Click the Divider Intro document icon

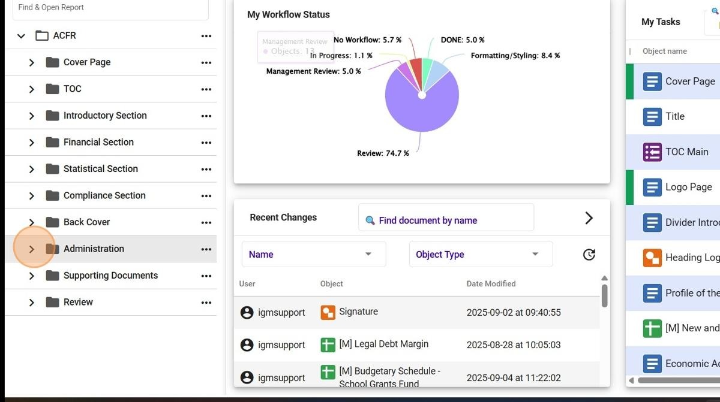tap(652, 222)
